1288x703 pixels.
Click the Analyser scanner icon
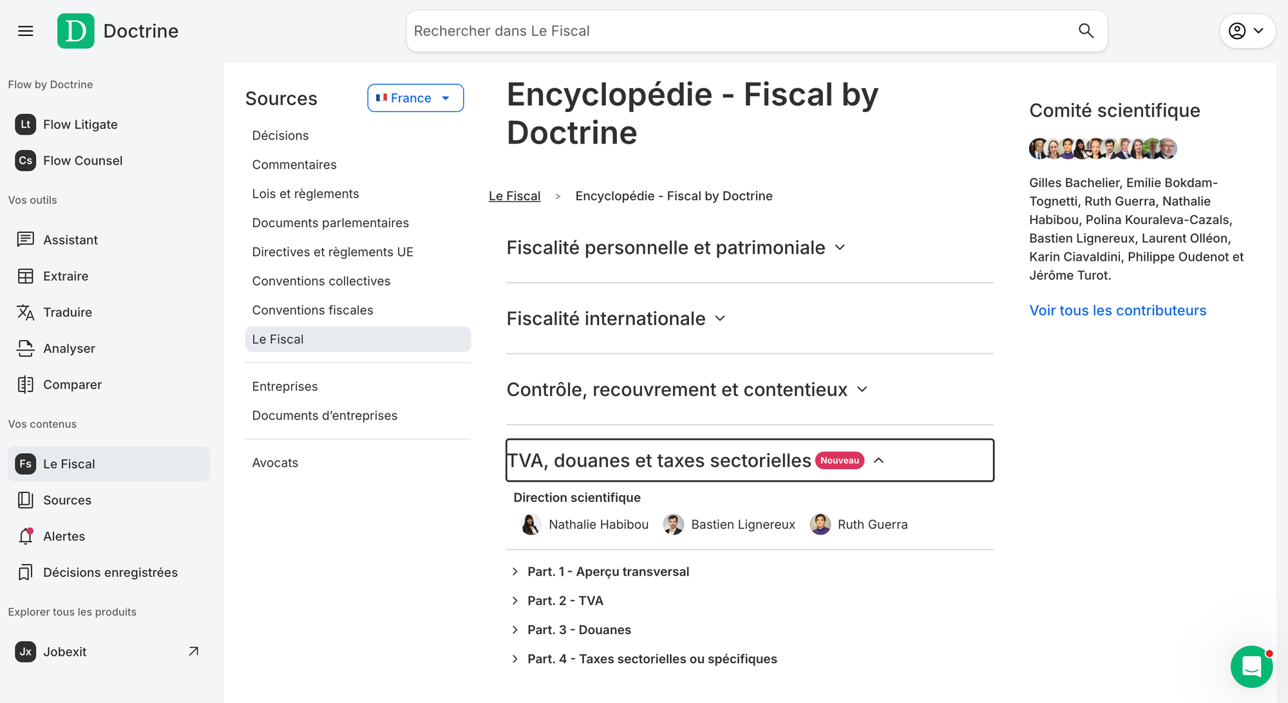click(25, 348)
